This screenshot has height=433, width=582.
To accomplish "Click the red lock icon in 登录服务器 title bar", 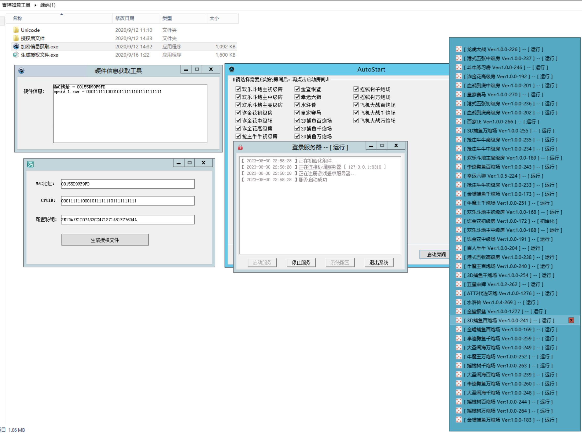I will [240, 147].
